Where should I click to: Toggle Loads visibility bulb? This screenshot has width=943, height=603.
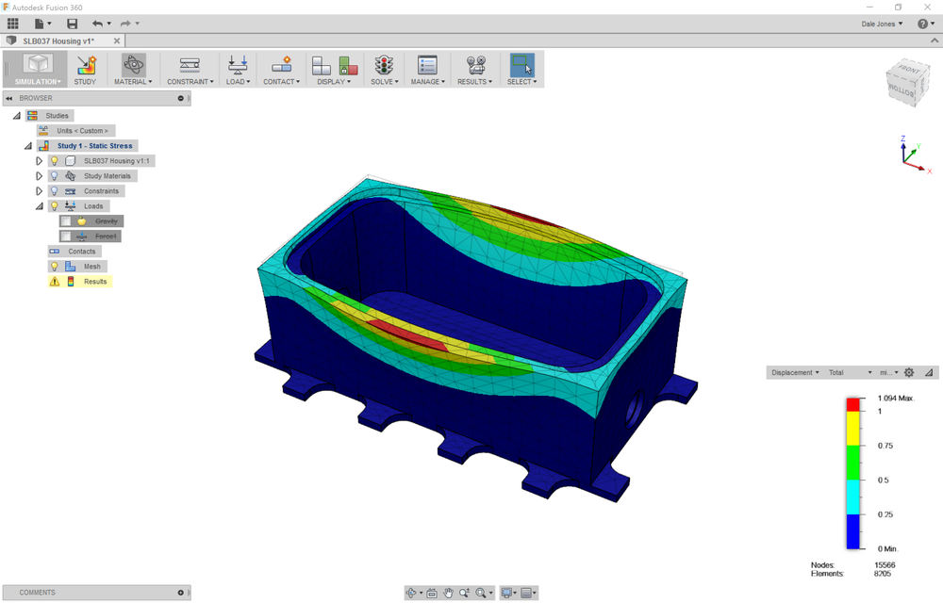click(54, 206)
